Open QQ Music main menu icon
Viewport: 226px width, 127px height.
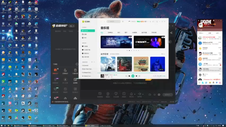point(153,21)
